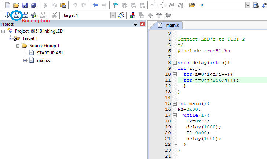
Task: Undo the last edit
Action: point(74,5)
